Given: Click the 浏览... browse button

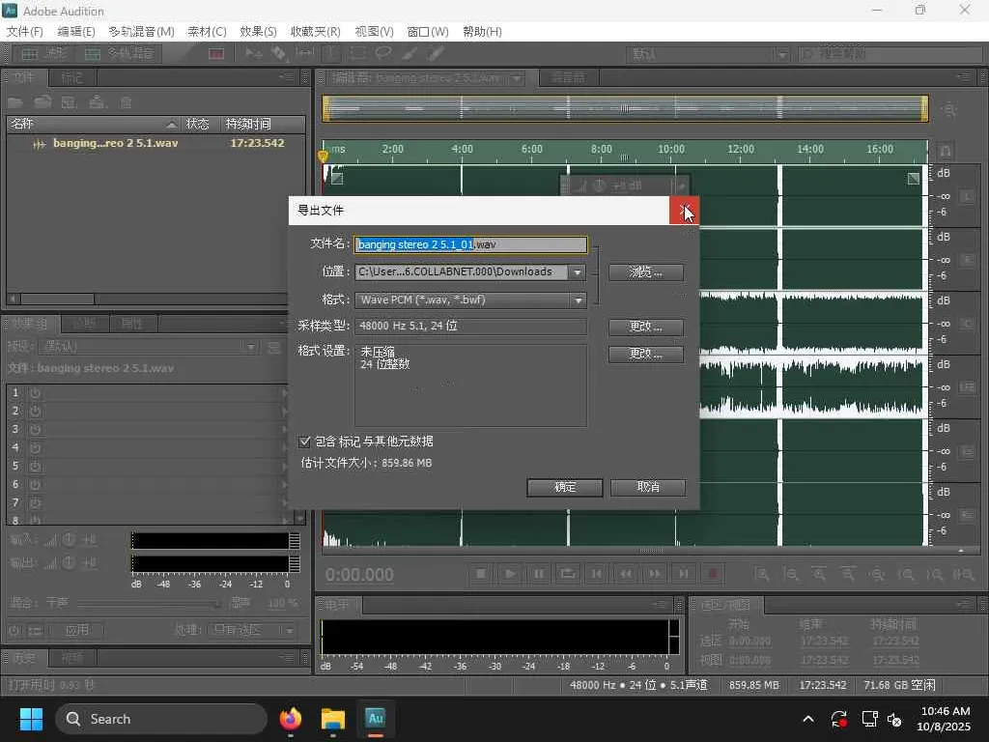Looking at the screenshot, I should (646, 272).
